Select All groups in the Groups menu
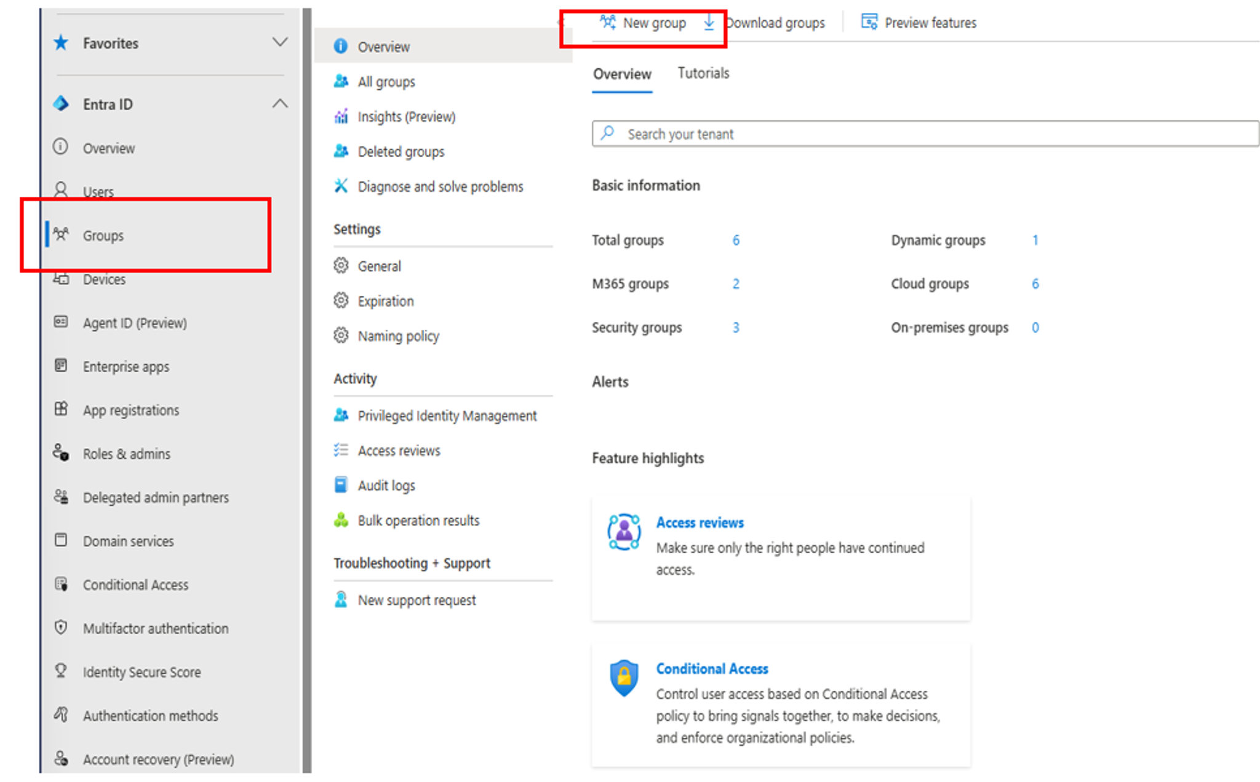Image resolution: width=1260 pixels, height=782 pixels. 386,82
